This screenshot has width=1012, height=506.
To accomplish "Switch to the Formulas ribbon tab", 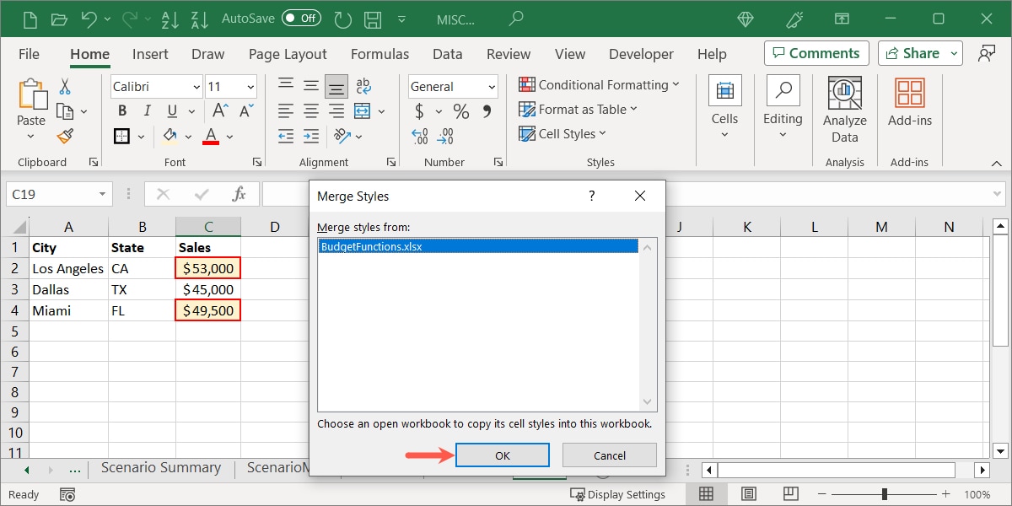I will click(x=379, y=53).
